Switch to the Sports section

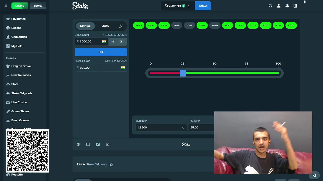point(38,6)
